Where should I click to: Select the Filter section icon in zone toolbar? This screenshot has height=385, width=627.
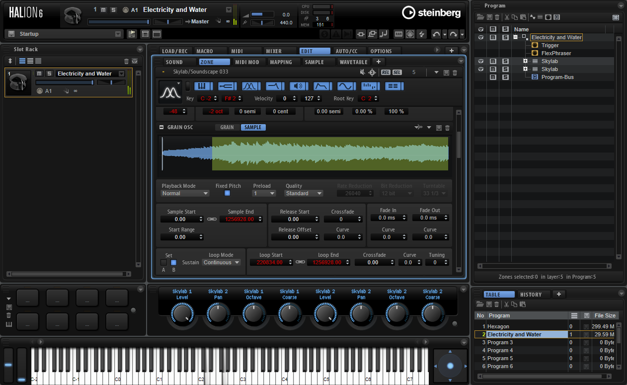(275, 86)
